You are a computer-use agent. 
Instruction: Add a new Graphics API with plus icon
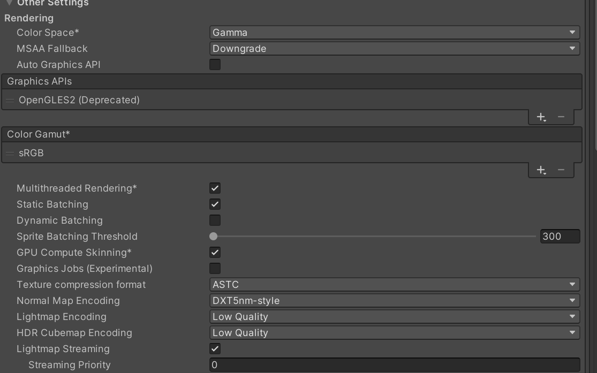click(x=541, y=117)
